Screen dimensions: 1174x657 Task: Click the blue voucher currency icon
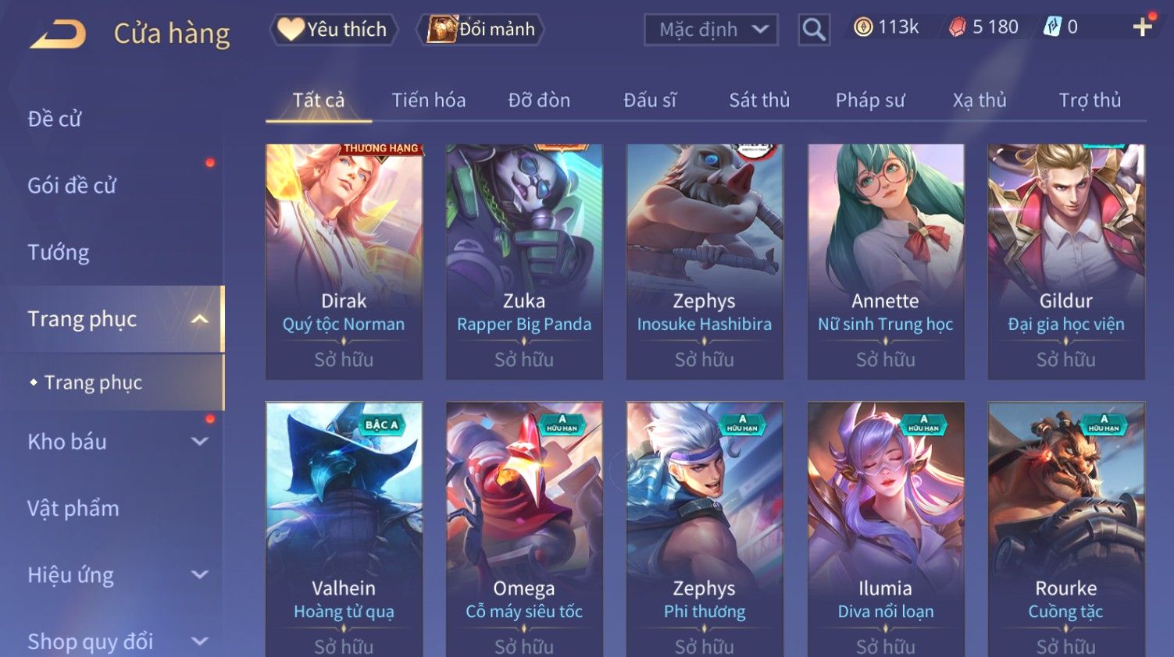[x=1052, y=27]
